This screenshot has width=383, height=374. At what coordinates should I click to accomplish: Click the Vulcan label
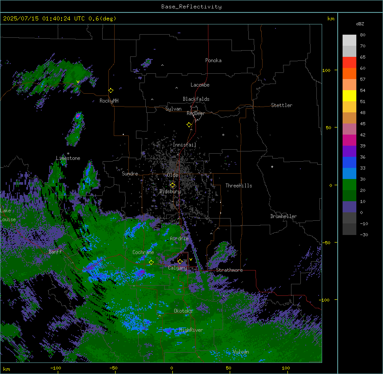click(x=241, y=352)
